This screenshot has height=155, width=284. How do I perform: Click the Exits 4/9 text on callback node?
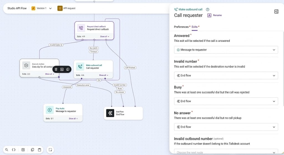click(81, 36)
